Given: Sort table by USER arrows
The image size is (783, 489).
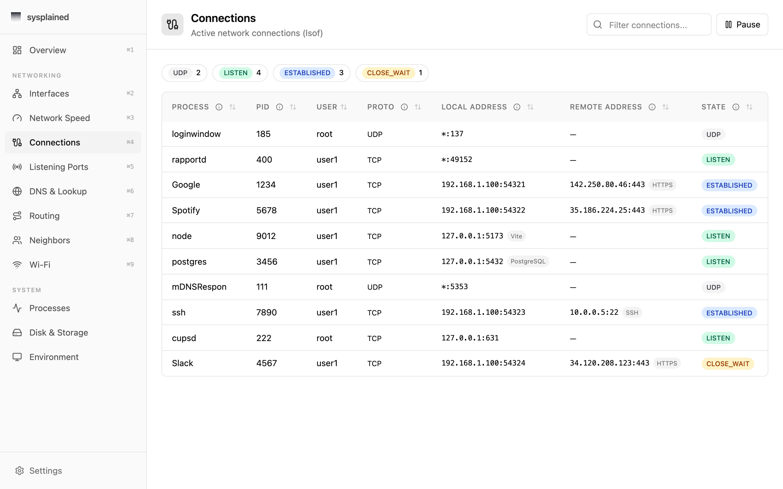Looking at the screenshot, I should 343,107.
